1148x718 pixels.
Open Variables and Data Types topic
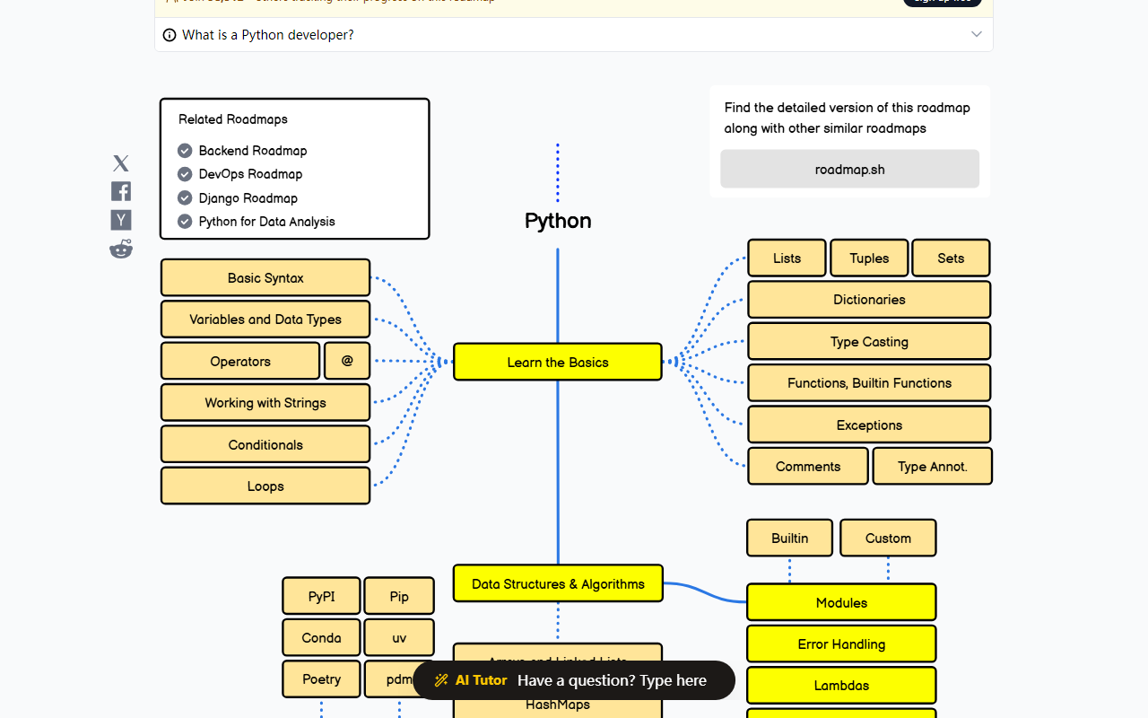click(x=265, y=319)
